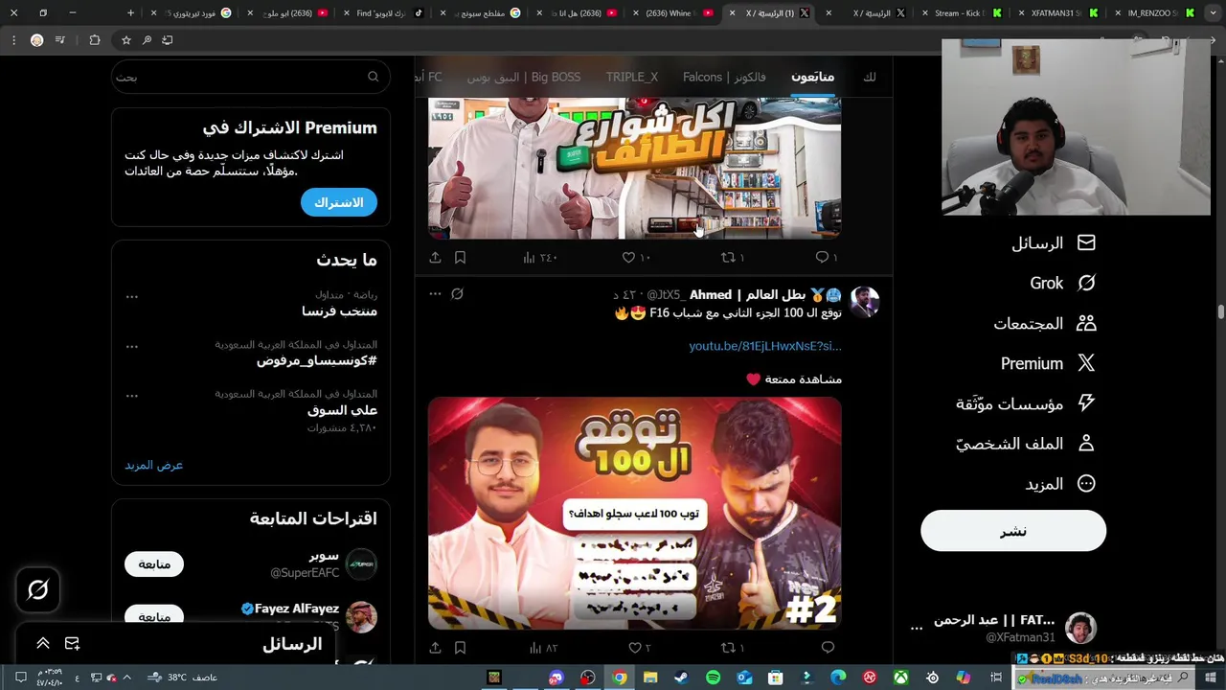Open the youtu.be/81EjLHwxNsE link
Image resolution: width=1226 pixels, height=690 pixels.
(x=765, y=346)
